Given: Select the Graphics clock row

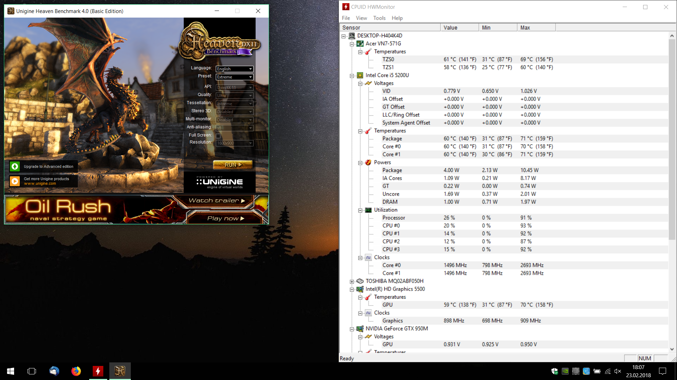Looking at the screenshot, I should click(x=504, y=321).
